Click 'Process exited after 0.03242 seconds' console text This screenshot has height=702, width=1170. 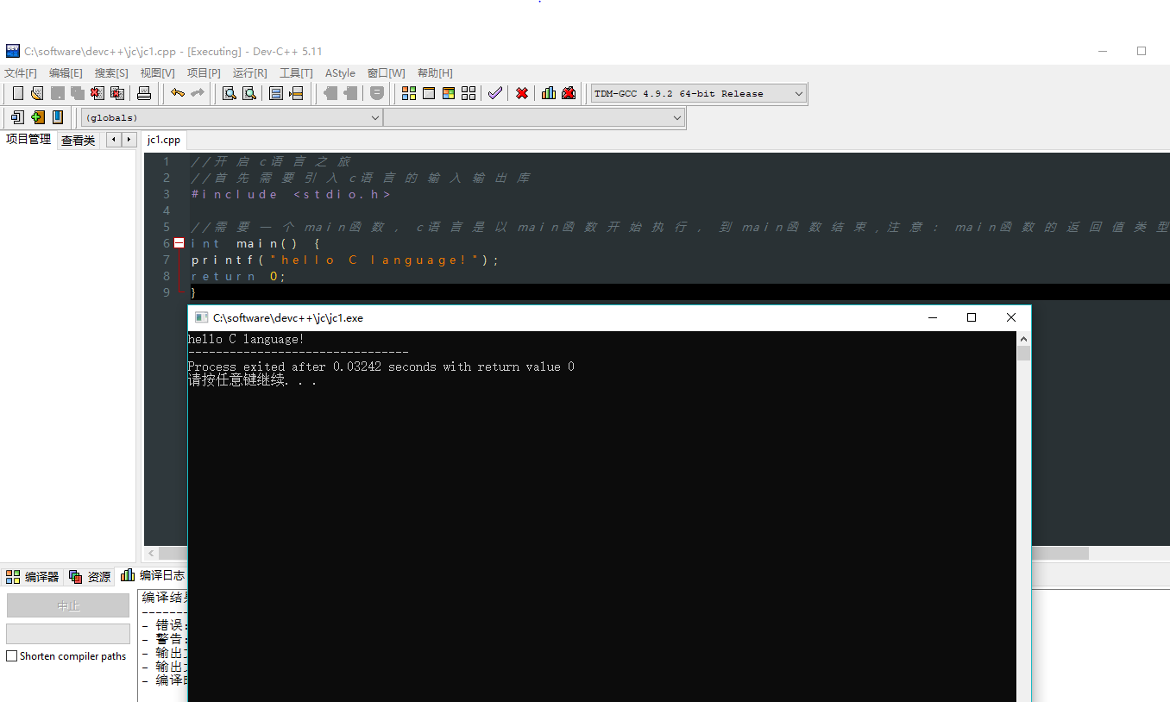311,367
